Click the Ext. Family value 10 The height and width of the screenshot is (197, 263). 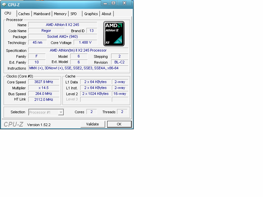tap(37, 62)
